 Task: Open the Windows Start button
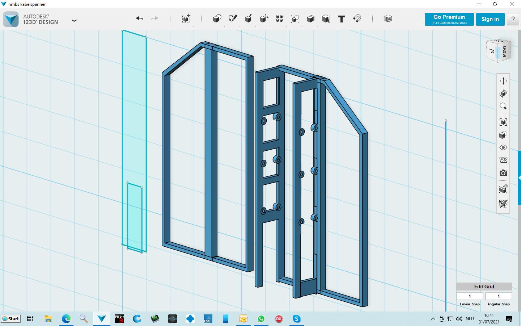pyautogui.click(x=10, y=319)
